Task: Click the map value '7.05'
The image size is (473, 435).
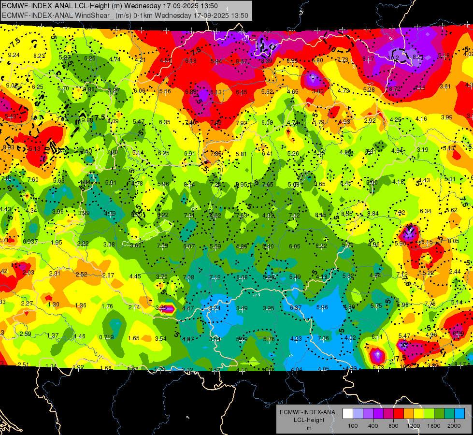Action: point(162,246)
